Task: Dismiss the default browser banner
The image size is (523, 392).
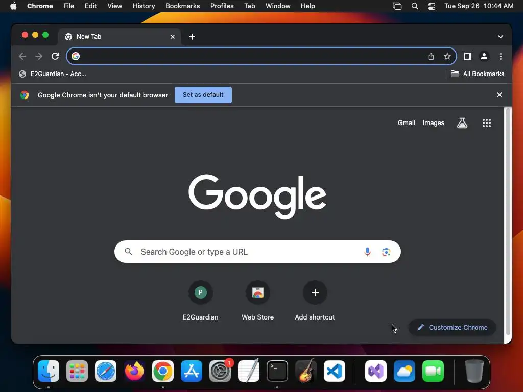Action: 499,95
